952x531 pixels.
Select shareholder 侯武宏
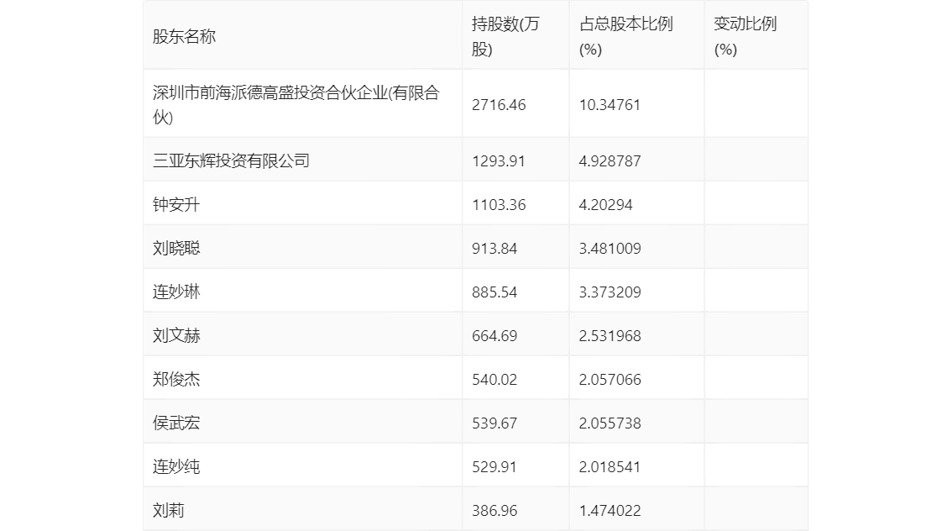tap(176, 423)
